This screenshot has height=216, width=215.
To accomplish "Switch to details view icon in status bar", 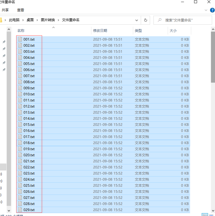I will click(x=204, y=215).
